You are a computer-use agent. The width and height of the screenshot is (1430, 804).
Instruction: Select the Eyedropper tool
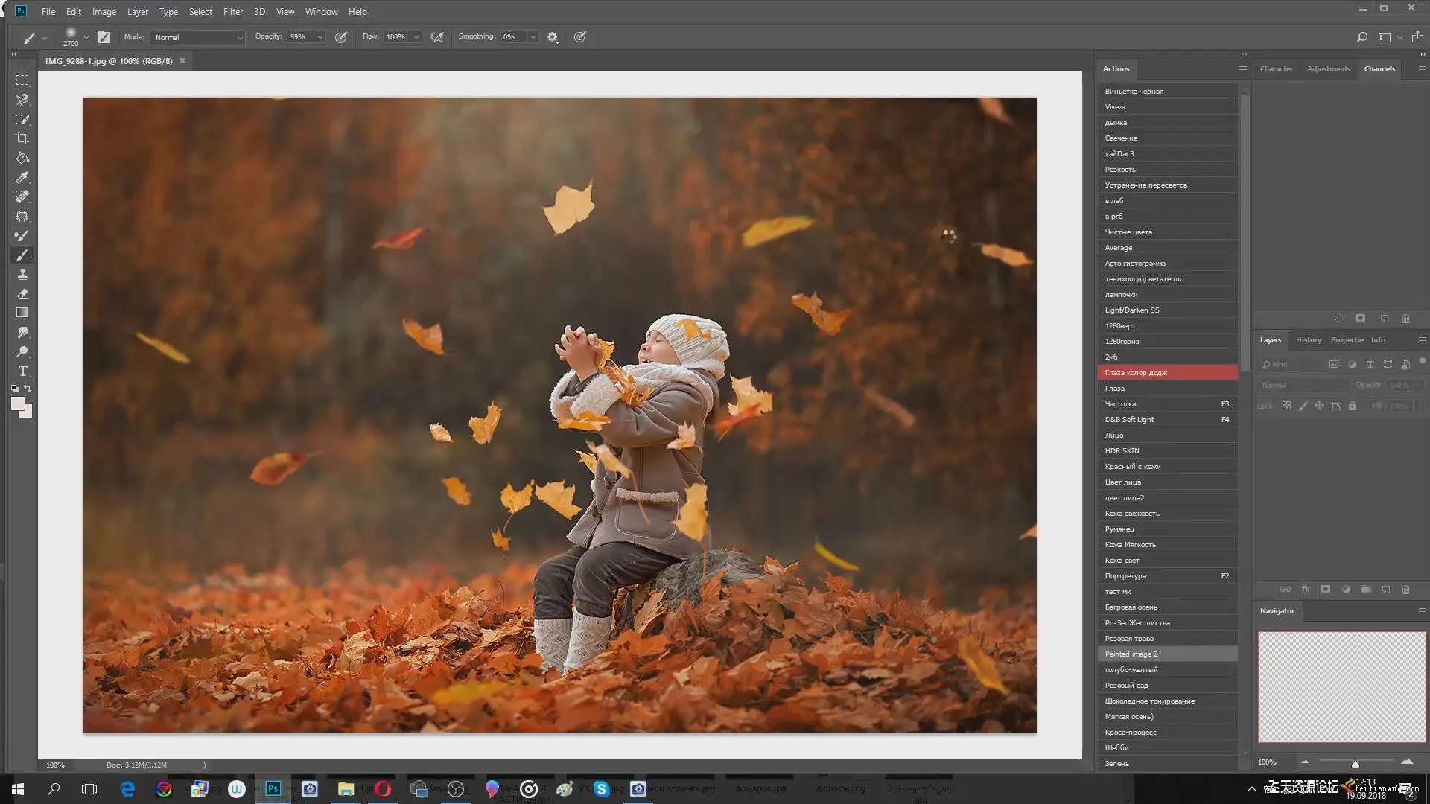(x=22, y=177)
